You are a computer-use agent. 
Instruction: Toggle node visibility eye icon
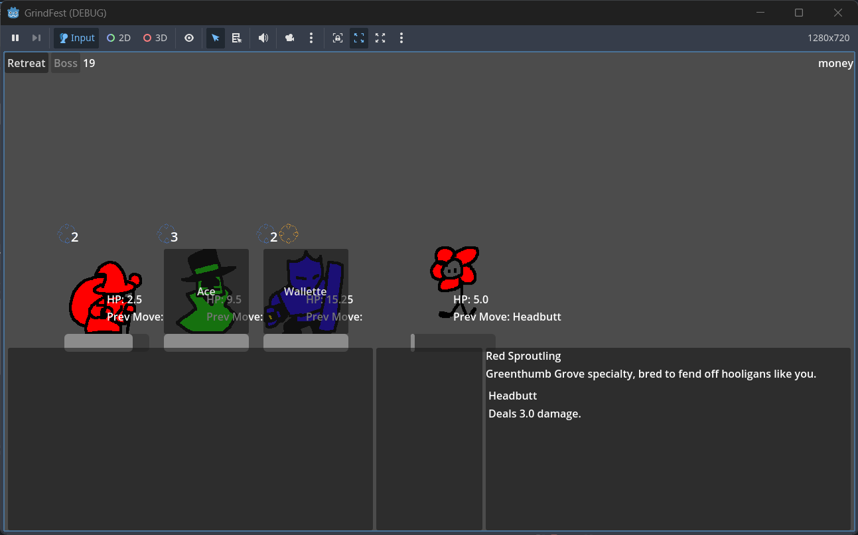pyautogui.click(x=189, y=38)
